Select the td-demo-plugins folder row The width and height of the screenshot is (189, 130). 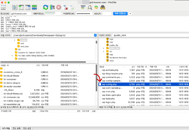[x=48, y=83]
